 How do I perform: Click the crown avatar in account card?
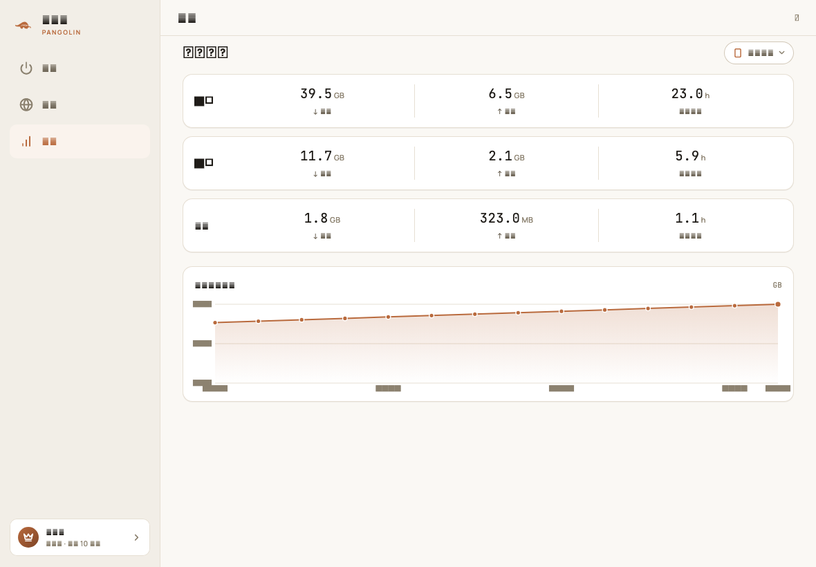click(x=28, y=537)
